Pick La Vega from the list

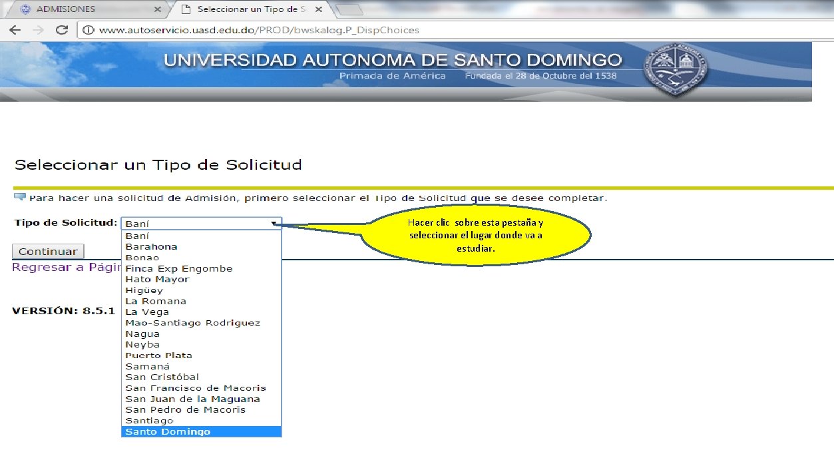pos(202,312)
